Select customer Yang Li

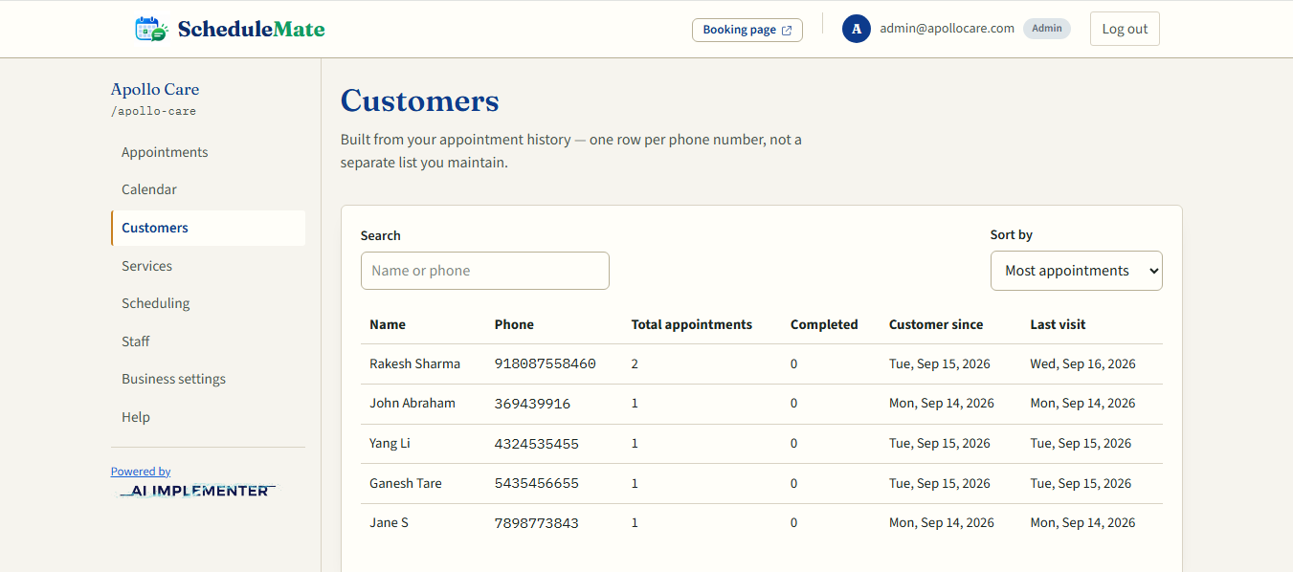pyautogui.click(x=390, y=443)
